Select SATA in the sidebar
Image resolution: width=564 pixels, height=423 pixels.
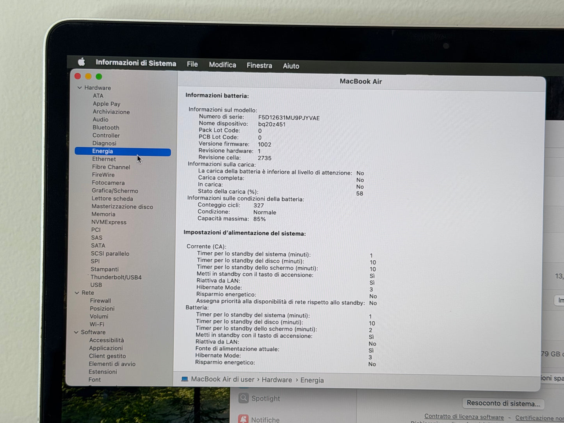98,245
